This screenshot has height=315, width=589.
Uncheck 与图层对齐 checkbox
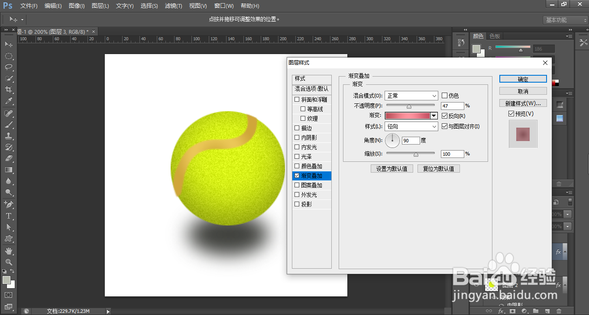pos(444,126)
